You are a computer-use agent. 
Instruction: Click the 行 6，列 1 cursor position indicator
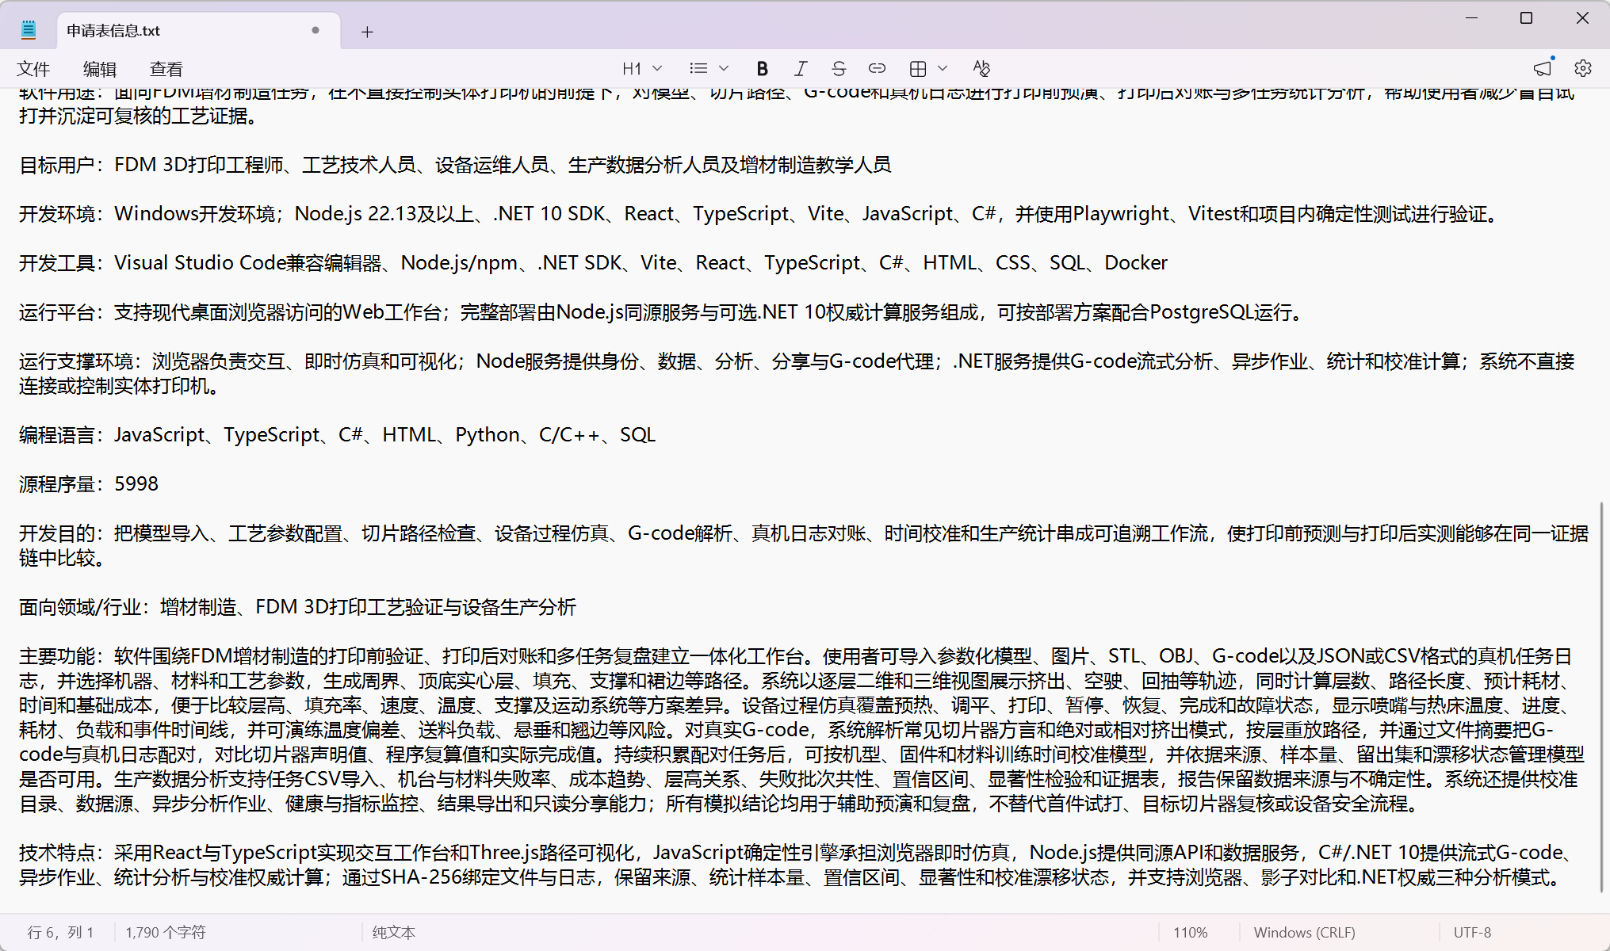60,933
